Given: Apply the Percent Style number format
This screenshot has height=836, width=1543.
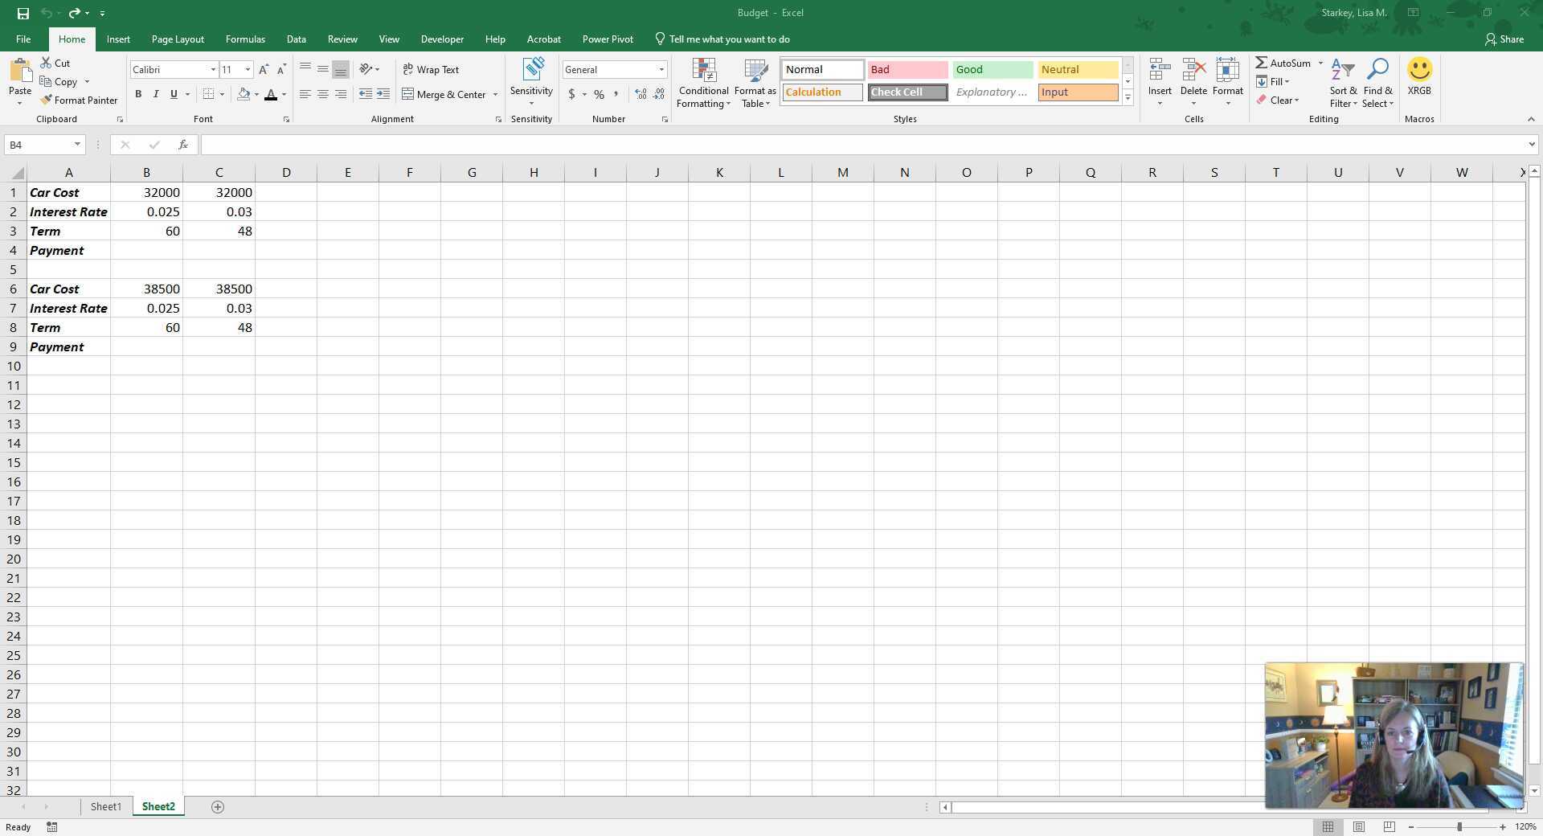Looking at the screenshot, I should click(598, 94).
